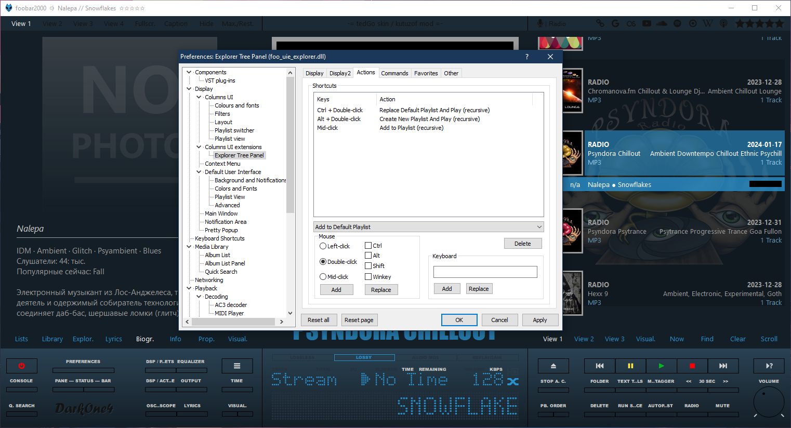Enable the Alt modifier checkbox

pyautogui.click(x=368, y=256)
